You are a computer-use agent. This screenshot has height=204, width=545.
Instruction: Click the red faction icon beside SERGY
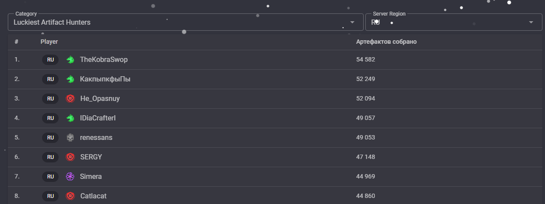click(70, 157)
